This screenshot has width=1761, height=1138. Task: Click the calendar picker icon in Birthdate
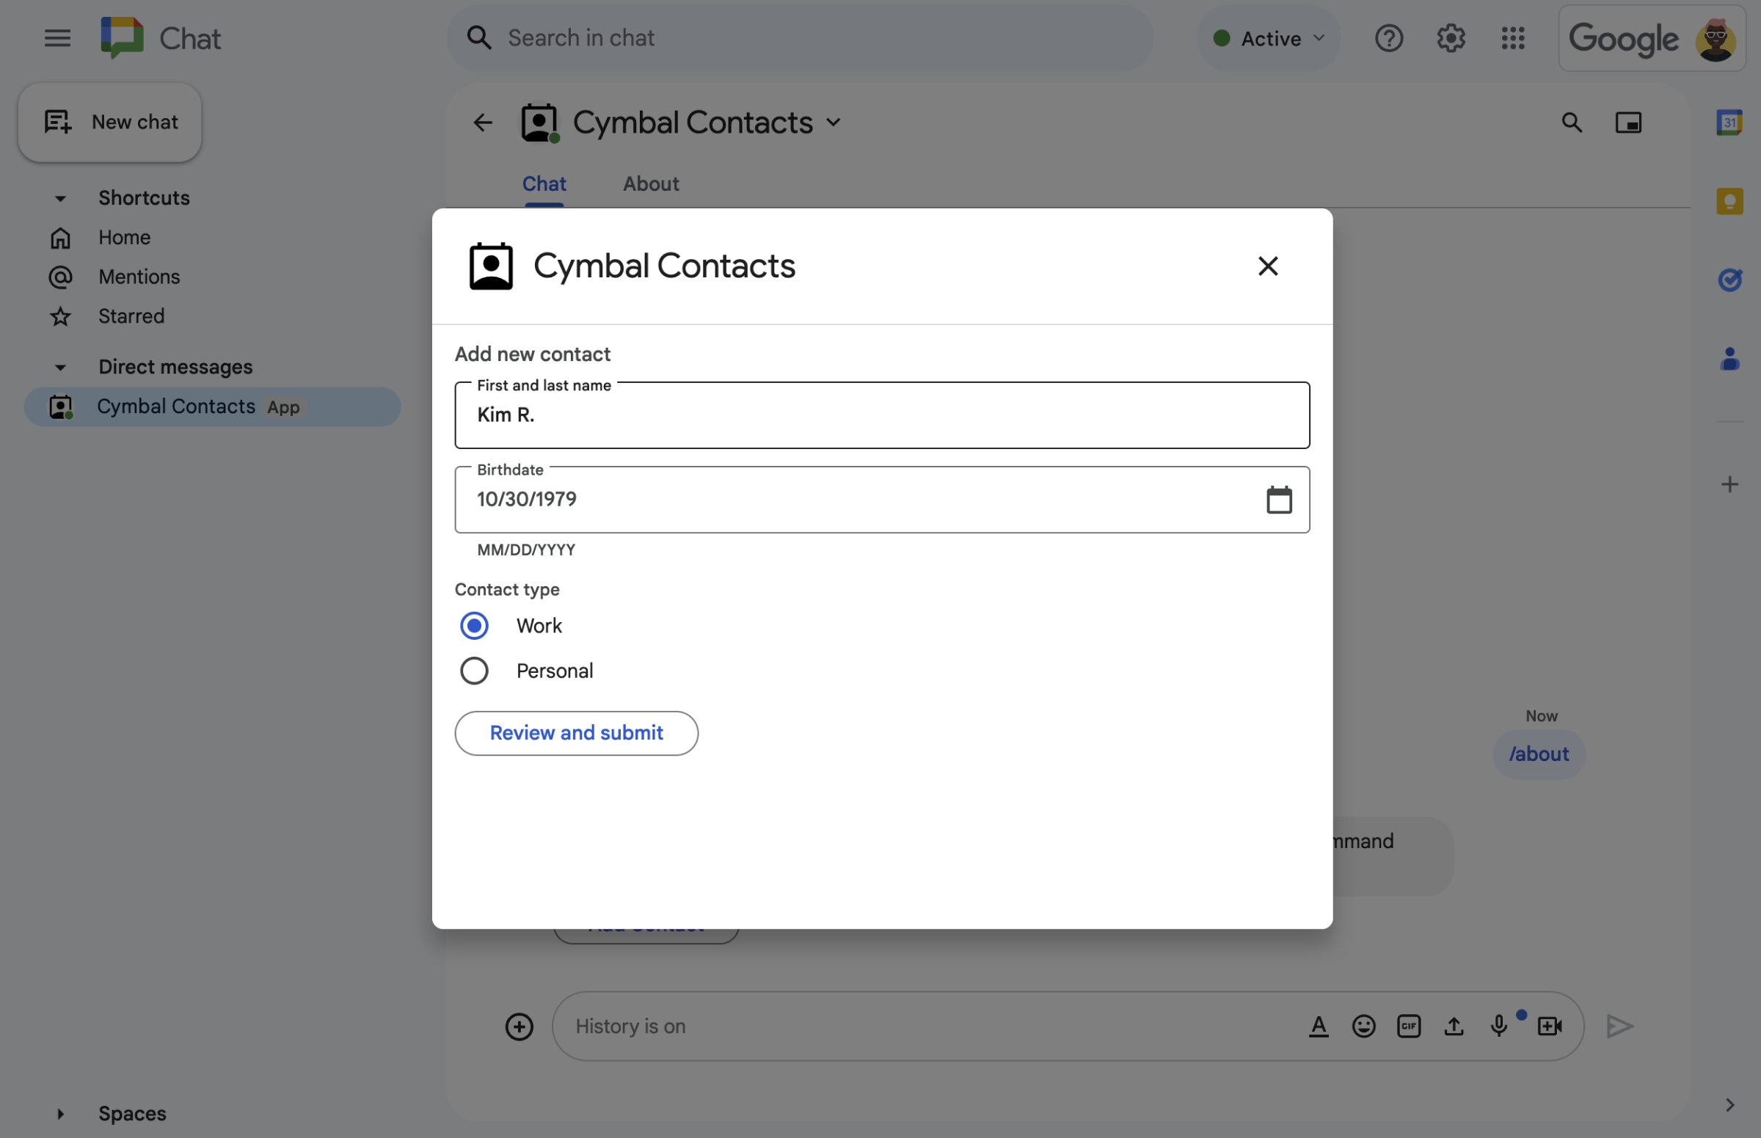coord(1278,500)
